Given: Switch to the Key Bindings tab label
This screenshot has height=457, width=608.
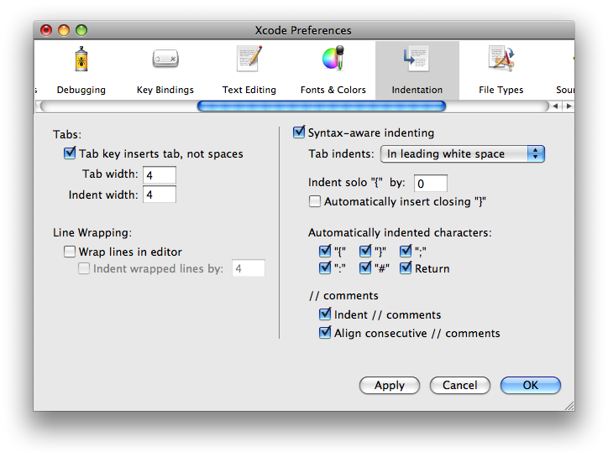Looking at the screenshot, I should point(165,90).
